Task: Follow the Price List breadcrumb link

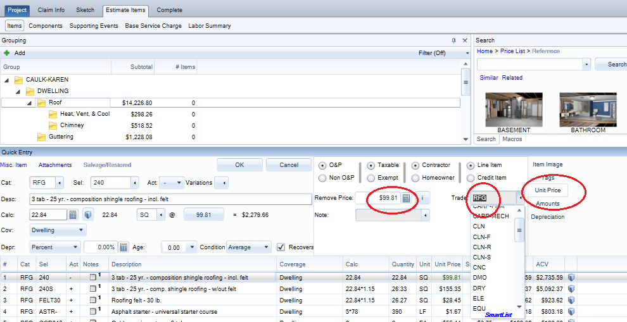Action: click(512, 51)
